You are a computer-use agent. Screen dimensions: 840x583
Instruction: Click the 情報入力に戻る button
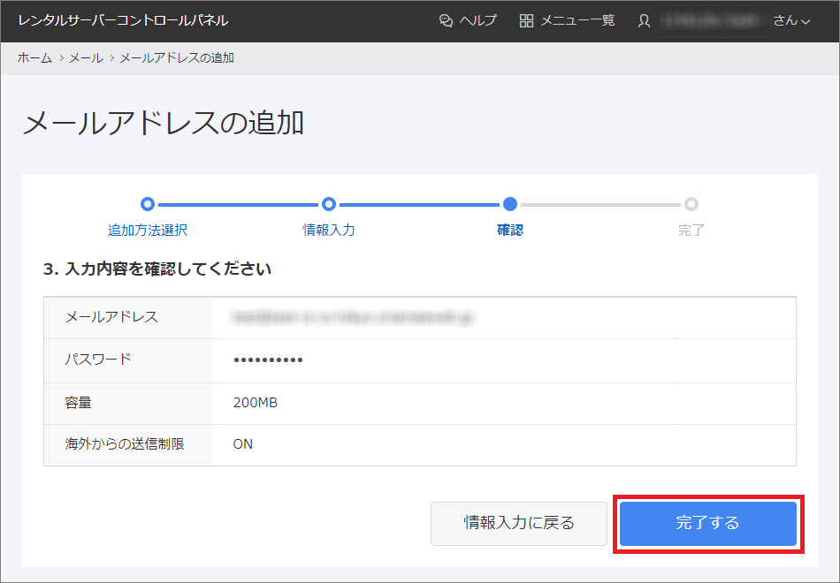click(518, 523)
